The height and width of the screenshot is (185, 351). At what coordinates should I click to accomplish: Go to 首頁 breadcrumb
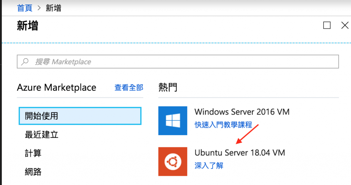tap(25, 8)
